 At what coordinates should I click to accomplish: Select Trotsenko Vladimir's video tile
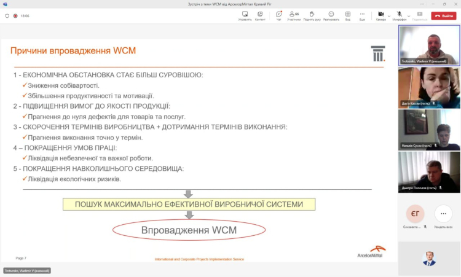[429, 45]
